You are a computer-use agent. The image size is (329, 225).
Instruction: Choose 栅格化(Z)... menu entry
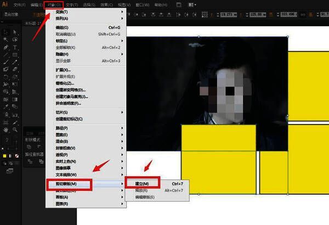pyautogui.click(x=86, y=83)
